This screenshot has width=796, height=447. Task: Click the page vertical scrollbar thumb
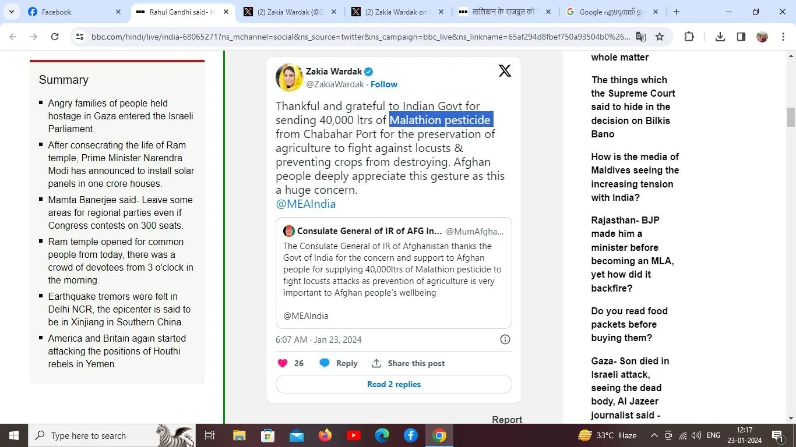pos(791,117)
